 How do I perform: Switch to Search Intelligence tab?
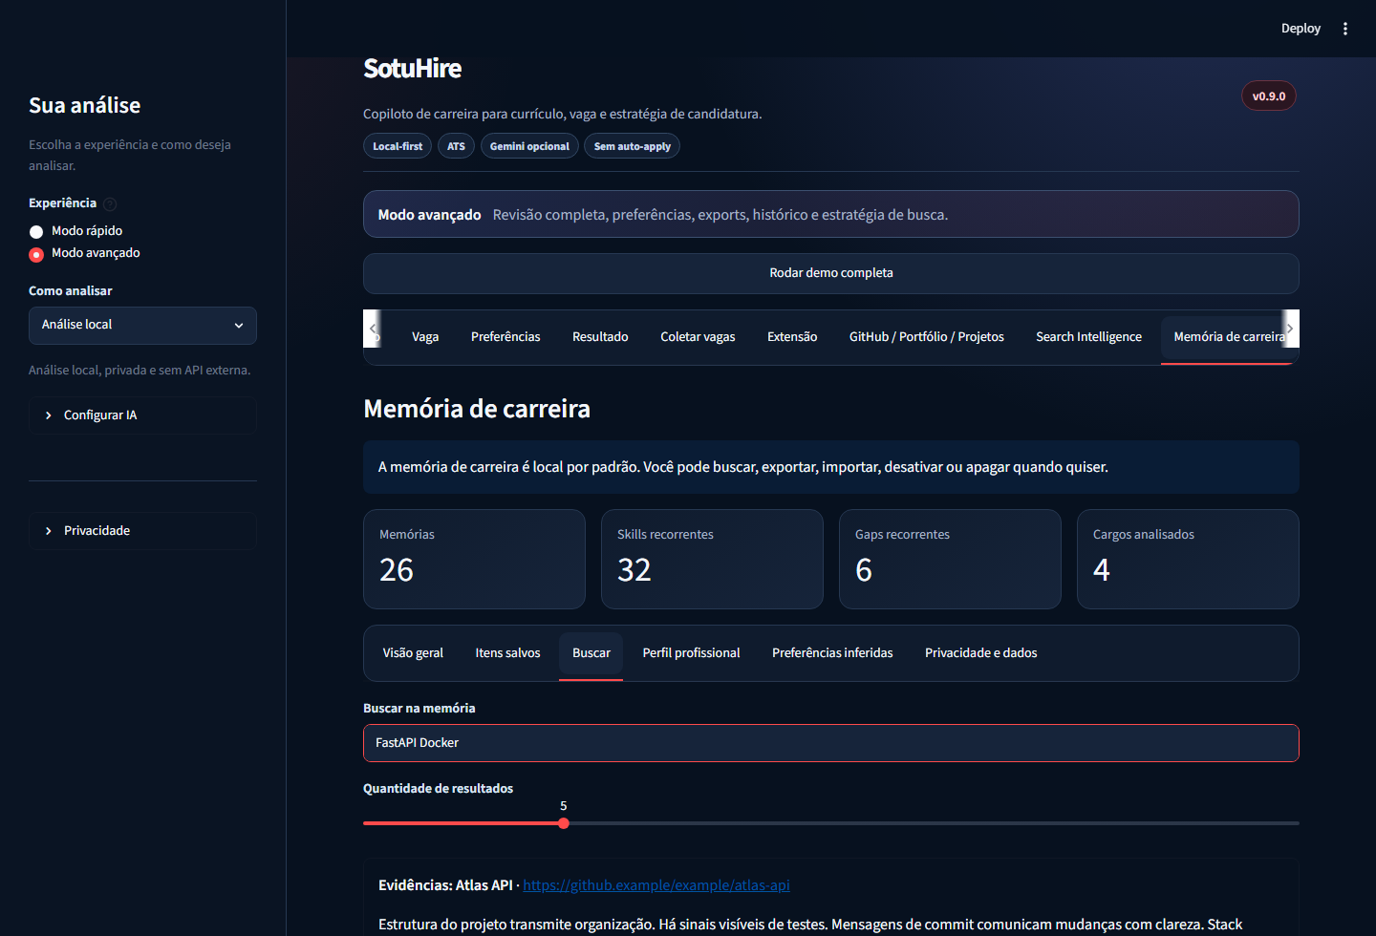tap(1088, 337)
